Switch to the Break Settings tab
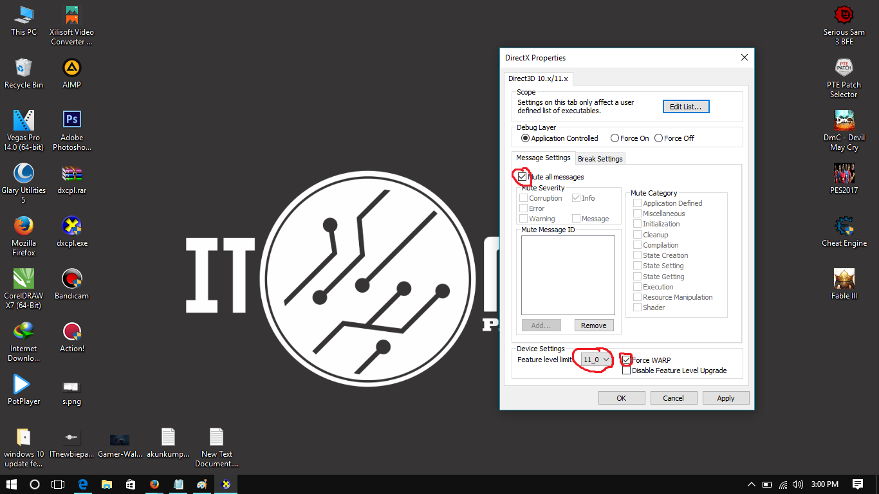Screen dimensions: 879x494 pyautogui.click(x=600, y=158)
